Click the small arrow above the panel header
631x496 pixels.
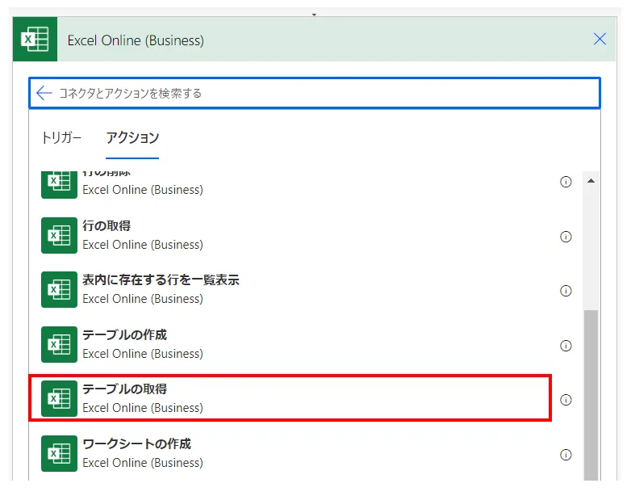(315, 15)
